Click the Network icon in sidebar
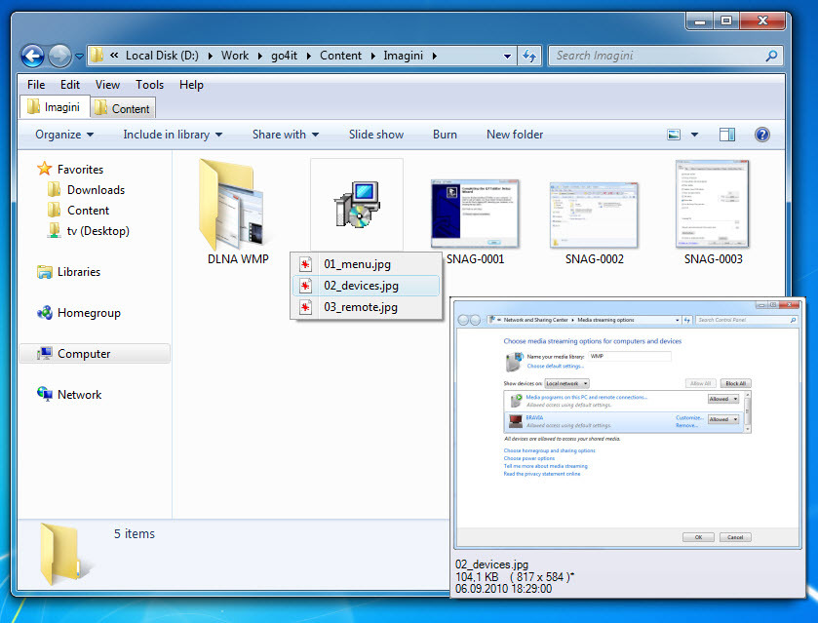The width and height of the screenshot is (818, 623). coord(45,394)
